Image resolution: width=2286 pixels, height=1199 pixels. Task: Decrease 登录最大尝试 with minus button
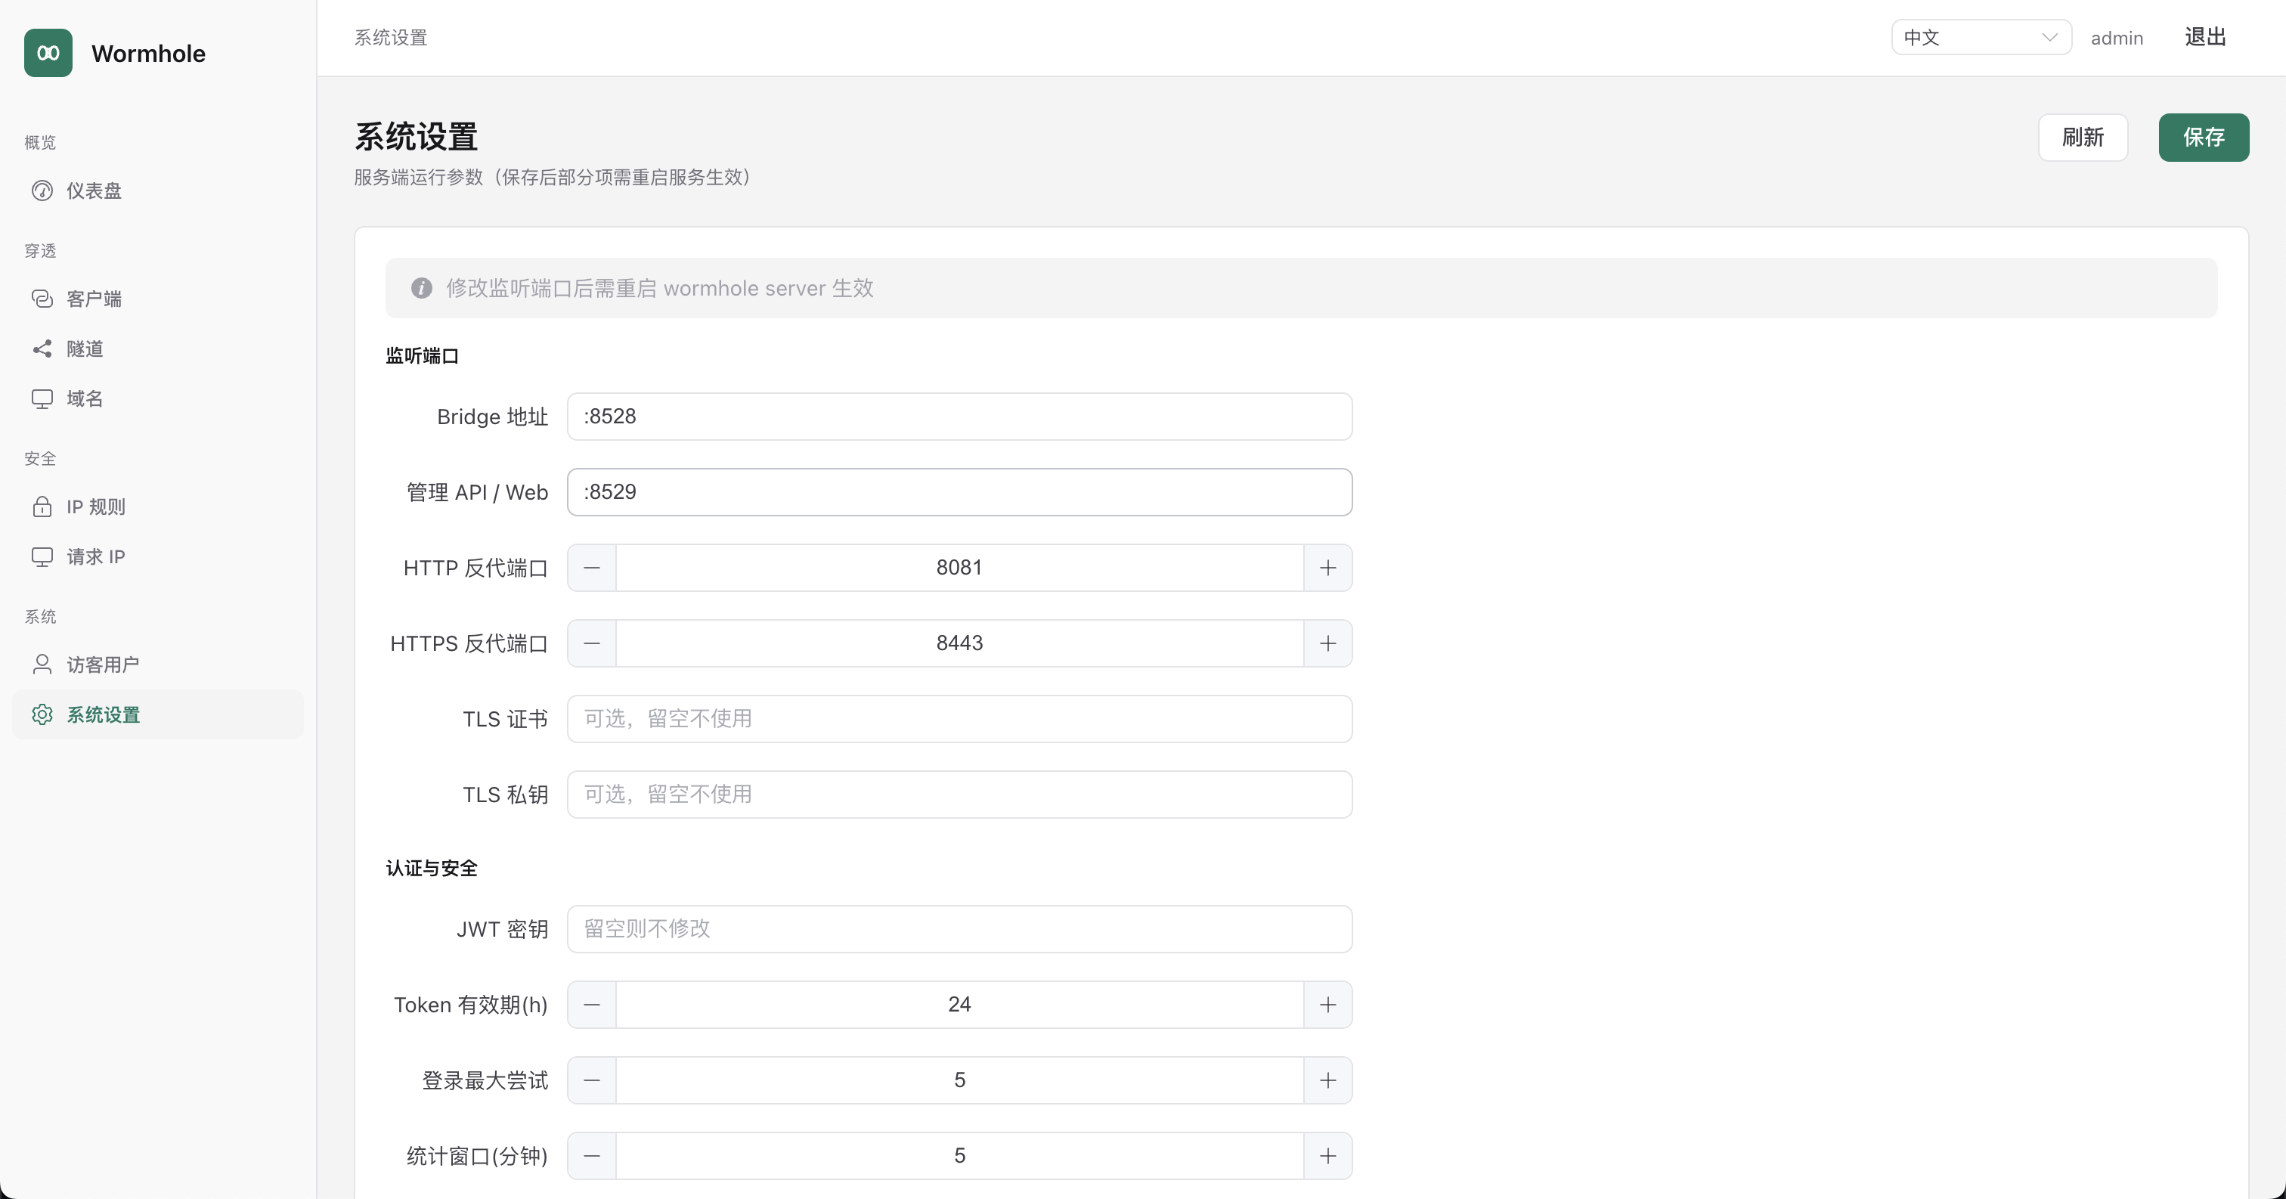point(592,1080)
